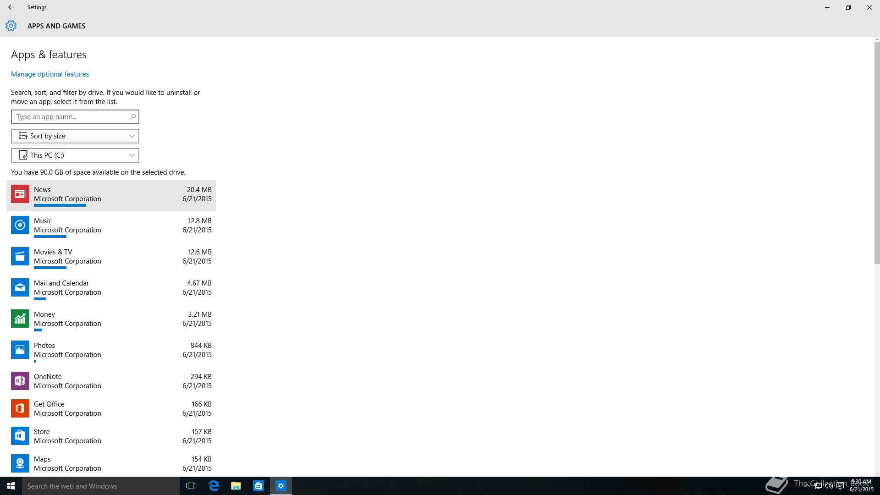Open File Explorer from taskbar
880x495 pixels.
236,486
